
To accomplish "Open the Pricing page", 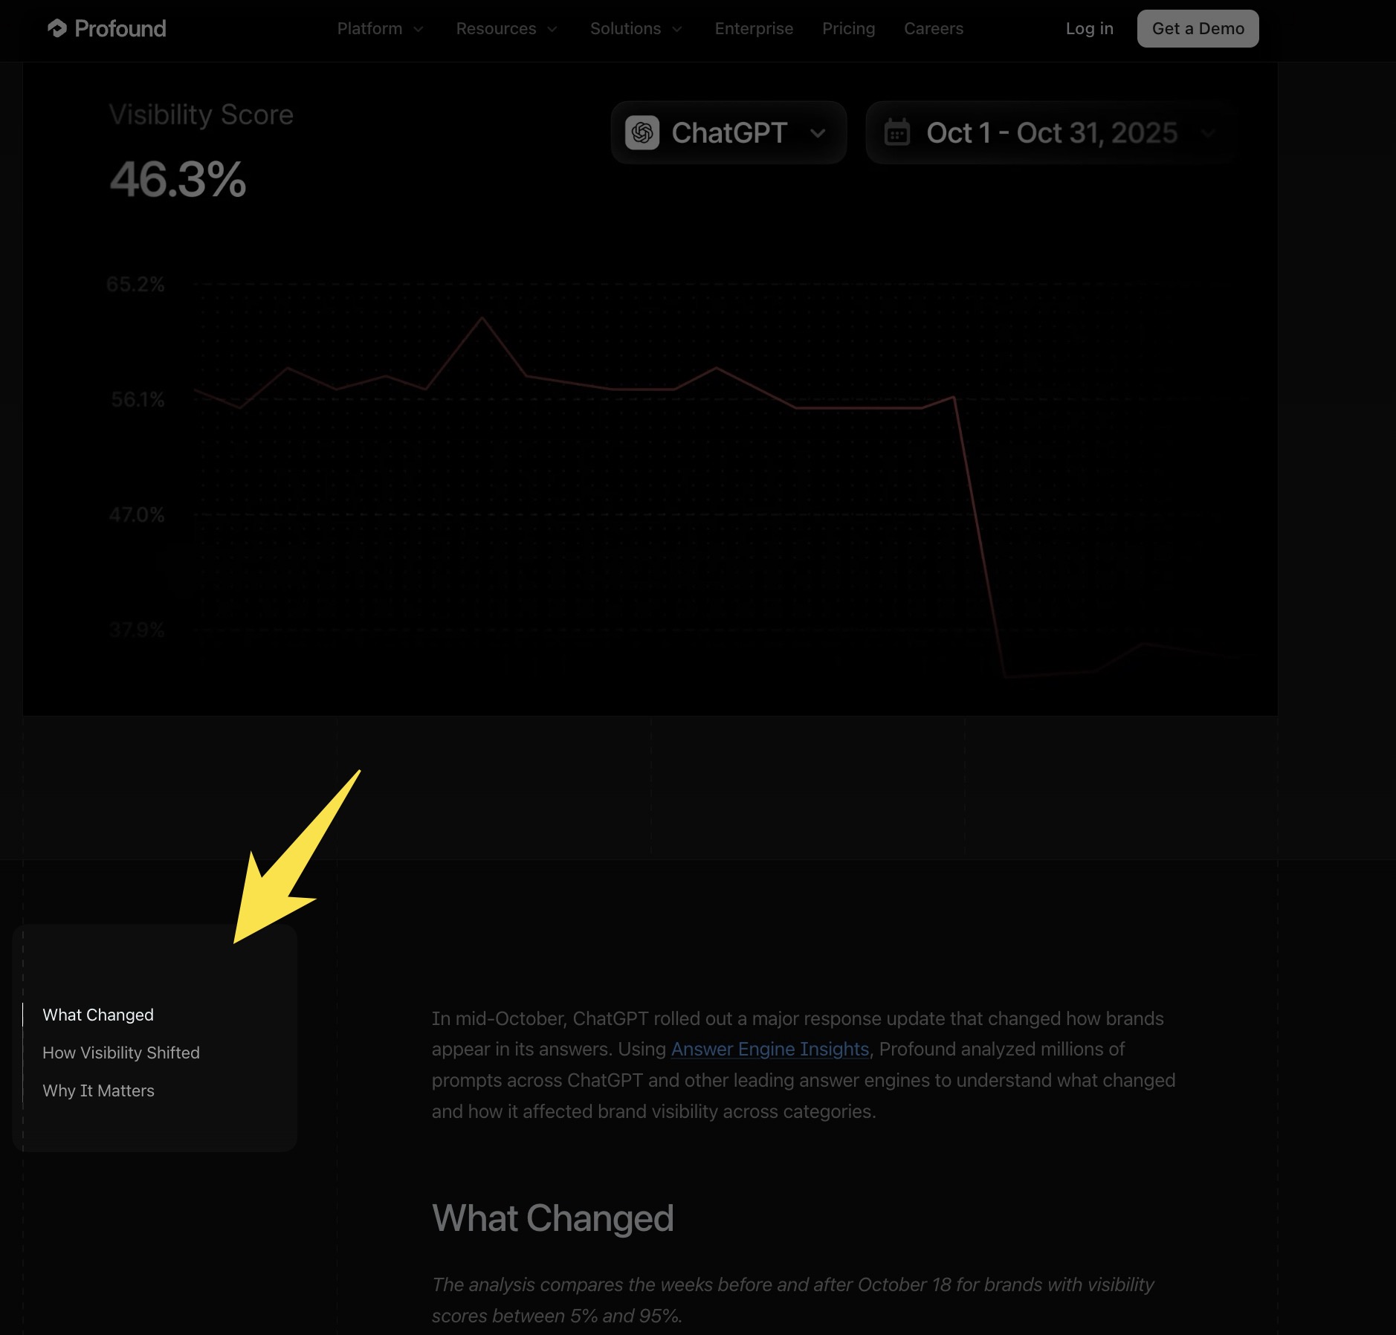I will 848,28.
